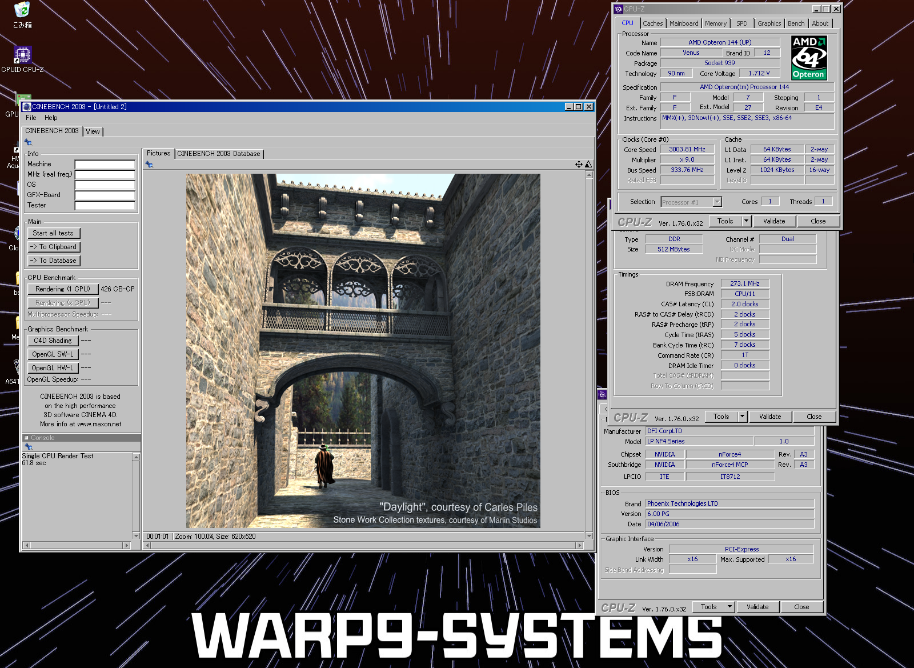Click the OpenGL HW-L button
The height and width of the screenshot is (668, 914).
click(x=53, y=368)
